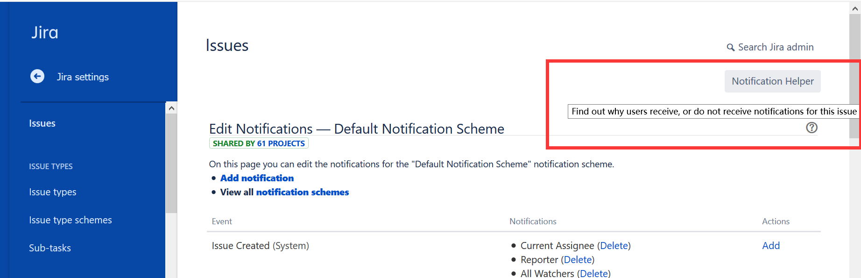This screenshot has height=278, width=861.
Task: Open the help question mark icon
Action: tap(812, 127)
